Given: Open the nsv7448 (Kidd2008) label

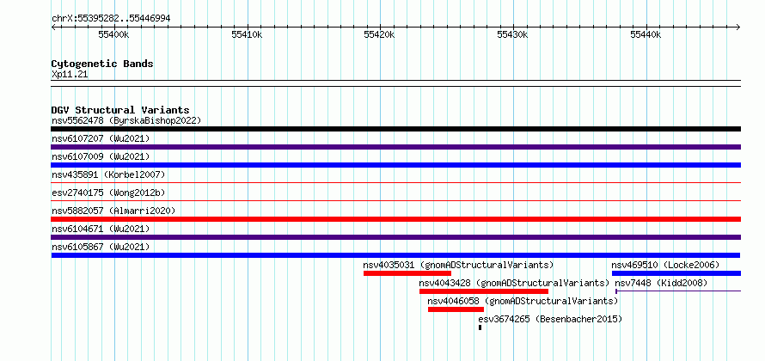Looking at the screenshot, I should click(661, 283).
